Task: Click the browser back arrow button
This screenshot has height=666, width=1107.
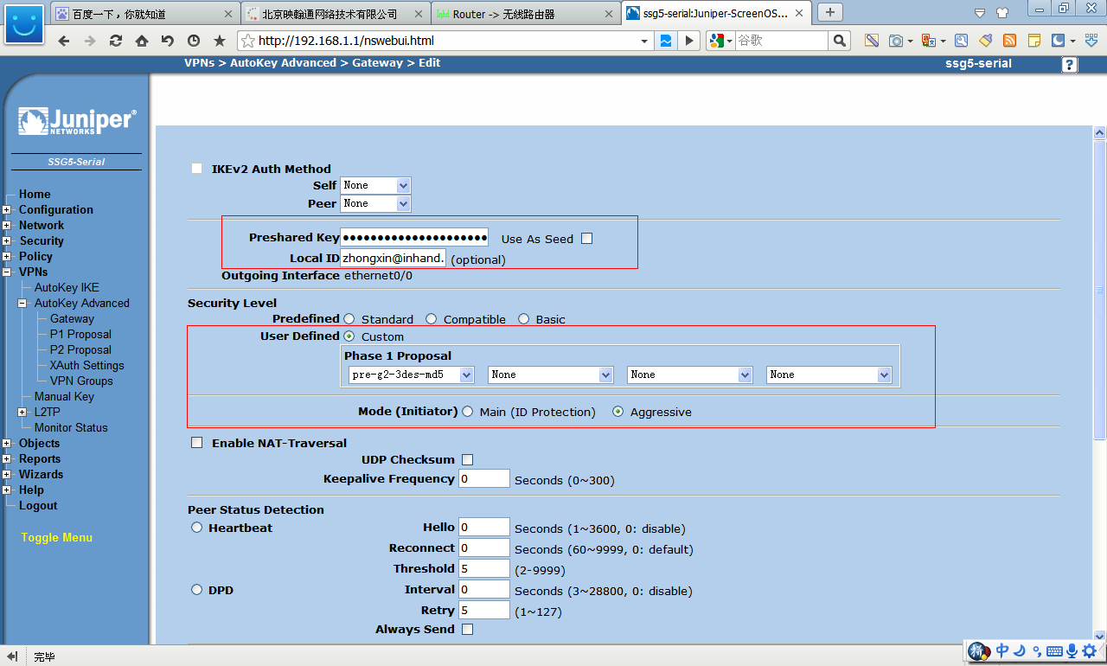Action: point(63,41)
